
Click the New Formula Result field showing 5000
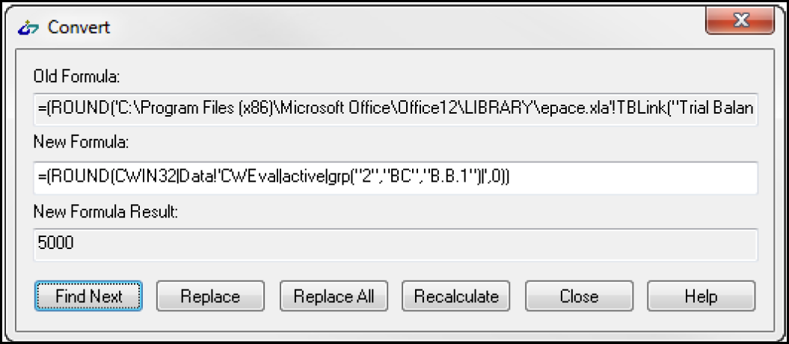(396, 245)
